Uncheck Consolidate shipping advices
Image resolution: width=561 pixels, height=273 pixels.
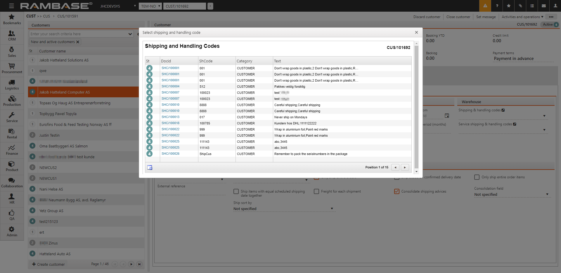pyautogui.click(x=396, y=191)
